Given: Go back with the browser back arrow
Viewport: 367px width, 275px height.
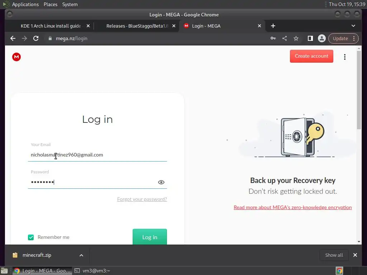Looking at the screenshot, I should coord(13,38).
